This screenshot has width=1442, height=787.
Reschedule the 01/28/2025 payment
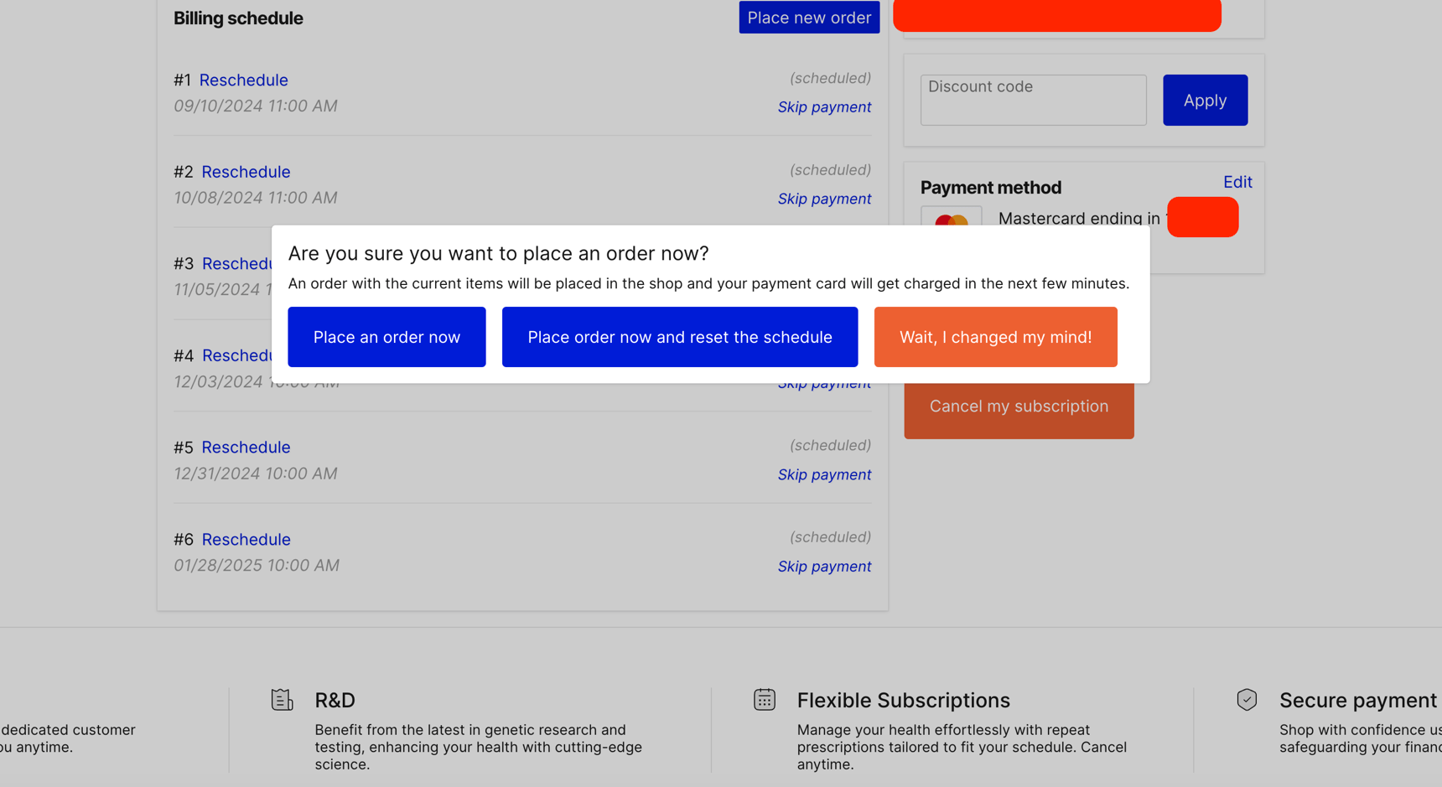pos(246,539)
